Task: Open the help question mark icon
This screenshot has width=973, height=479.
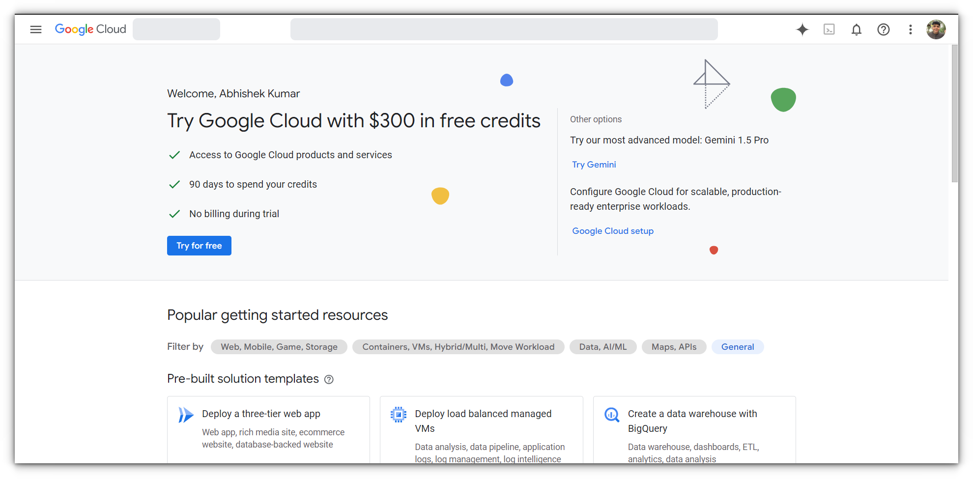Action: (x=883, y=29)
